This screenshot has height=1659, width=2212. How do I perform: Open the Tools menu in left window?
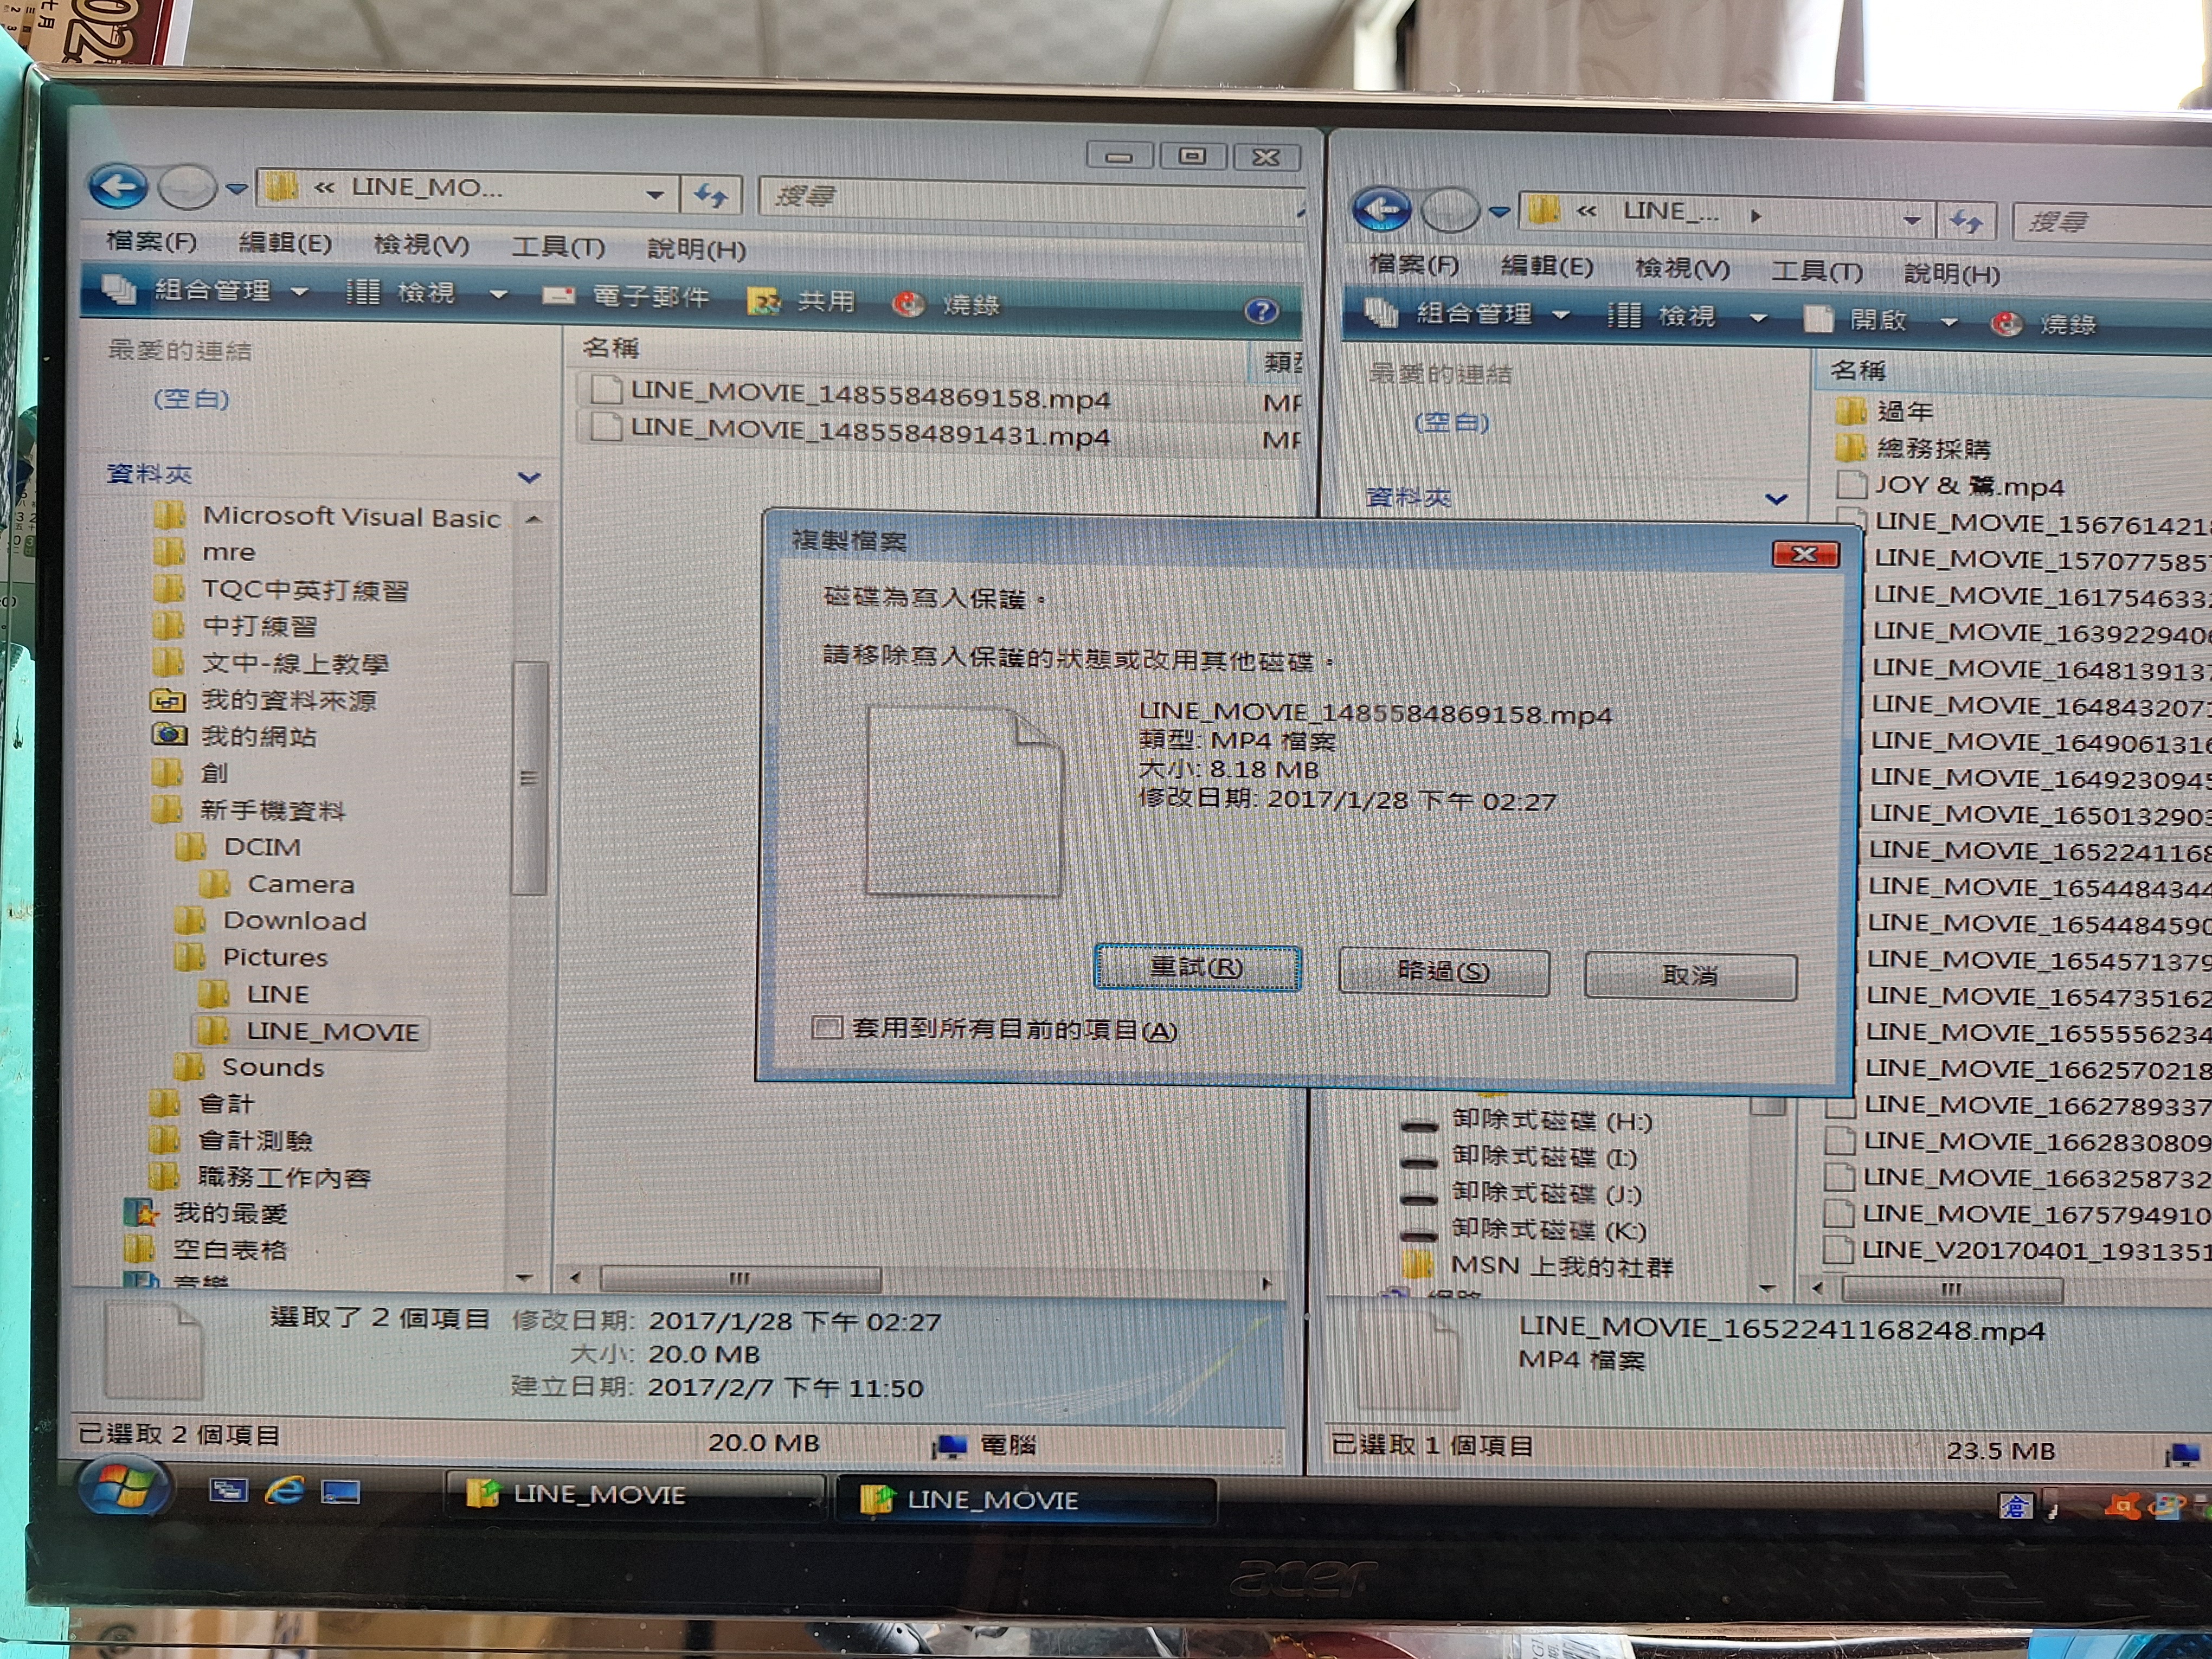point(557,246)
